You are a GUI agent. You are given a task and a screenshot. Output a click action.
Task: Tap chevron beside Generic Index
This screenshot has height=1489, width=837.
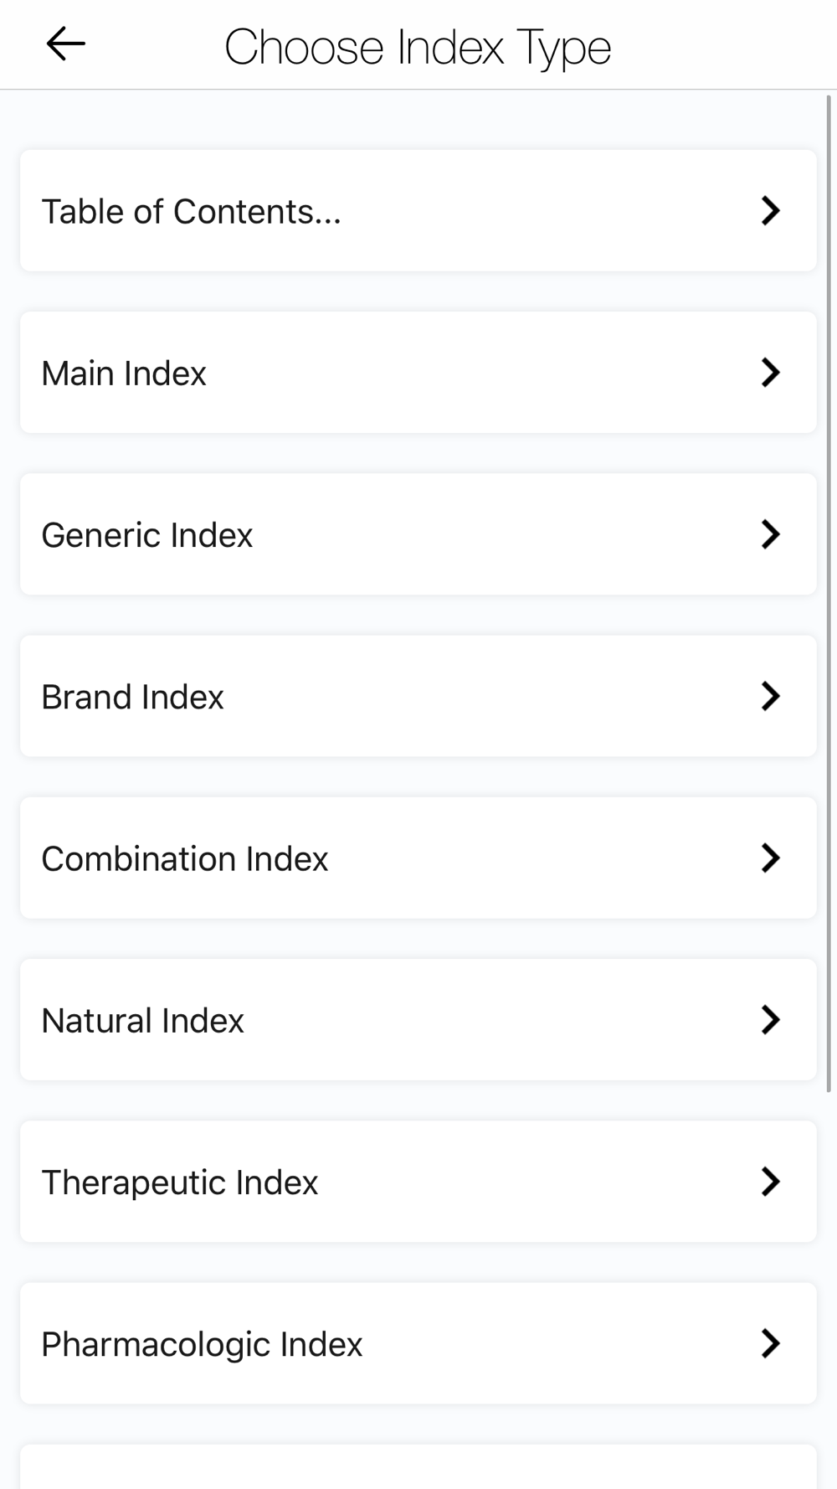(771, 534)
